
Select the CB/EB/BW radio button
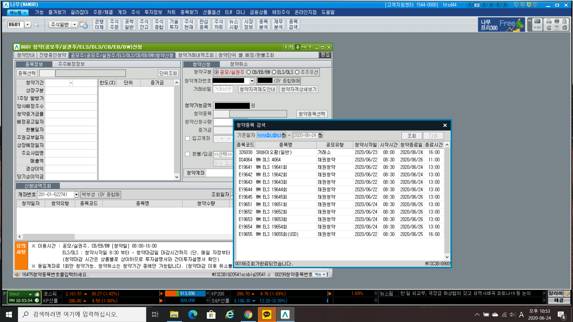tap(249, 72)
